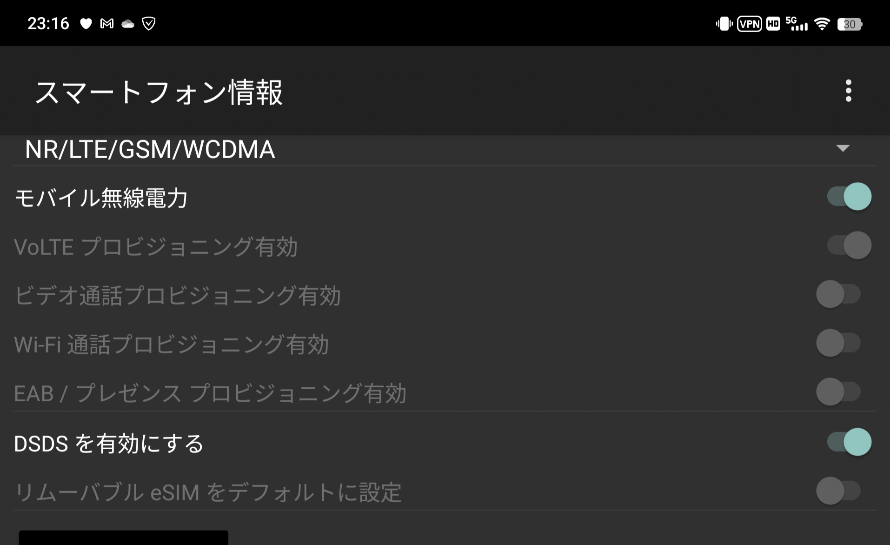Tap the shield checkmark notification icon
This screenshot has height=545, width=890.
149,24
